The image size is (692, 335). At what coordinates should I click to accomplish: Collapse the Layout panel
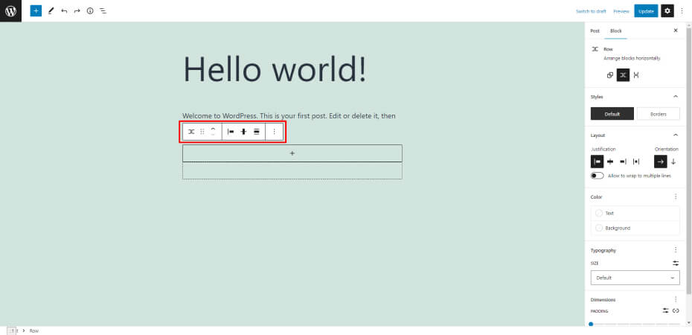pyautogui.click(x=675, y=135)
